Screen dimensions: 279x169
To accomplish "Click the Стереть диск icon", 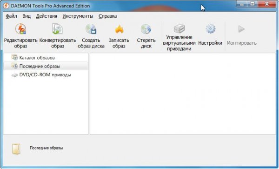I will (146, 29).
